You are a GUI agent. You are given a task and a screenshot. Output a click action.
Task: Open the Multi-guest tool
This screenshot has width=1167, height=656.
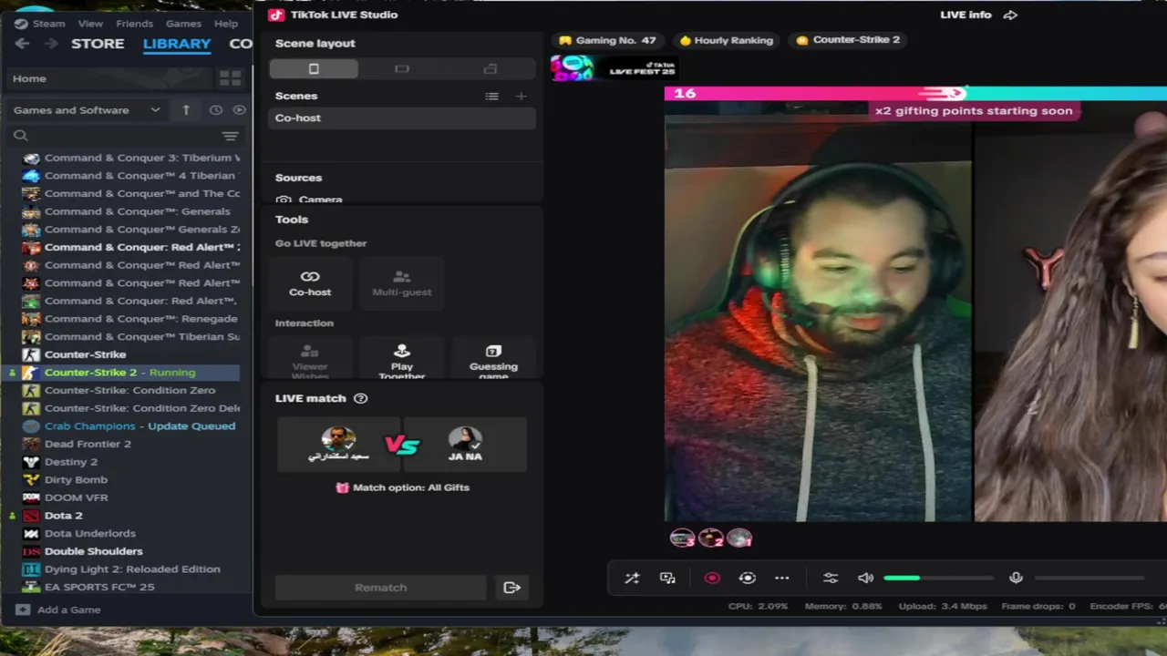(402, 283)
